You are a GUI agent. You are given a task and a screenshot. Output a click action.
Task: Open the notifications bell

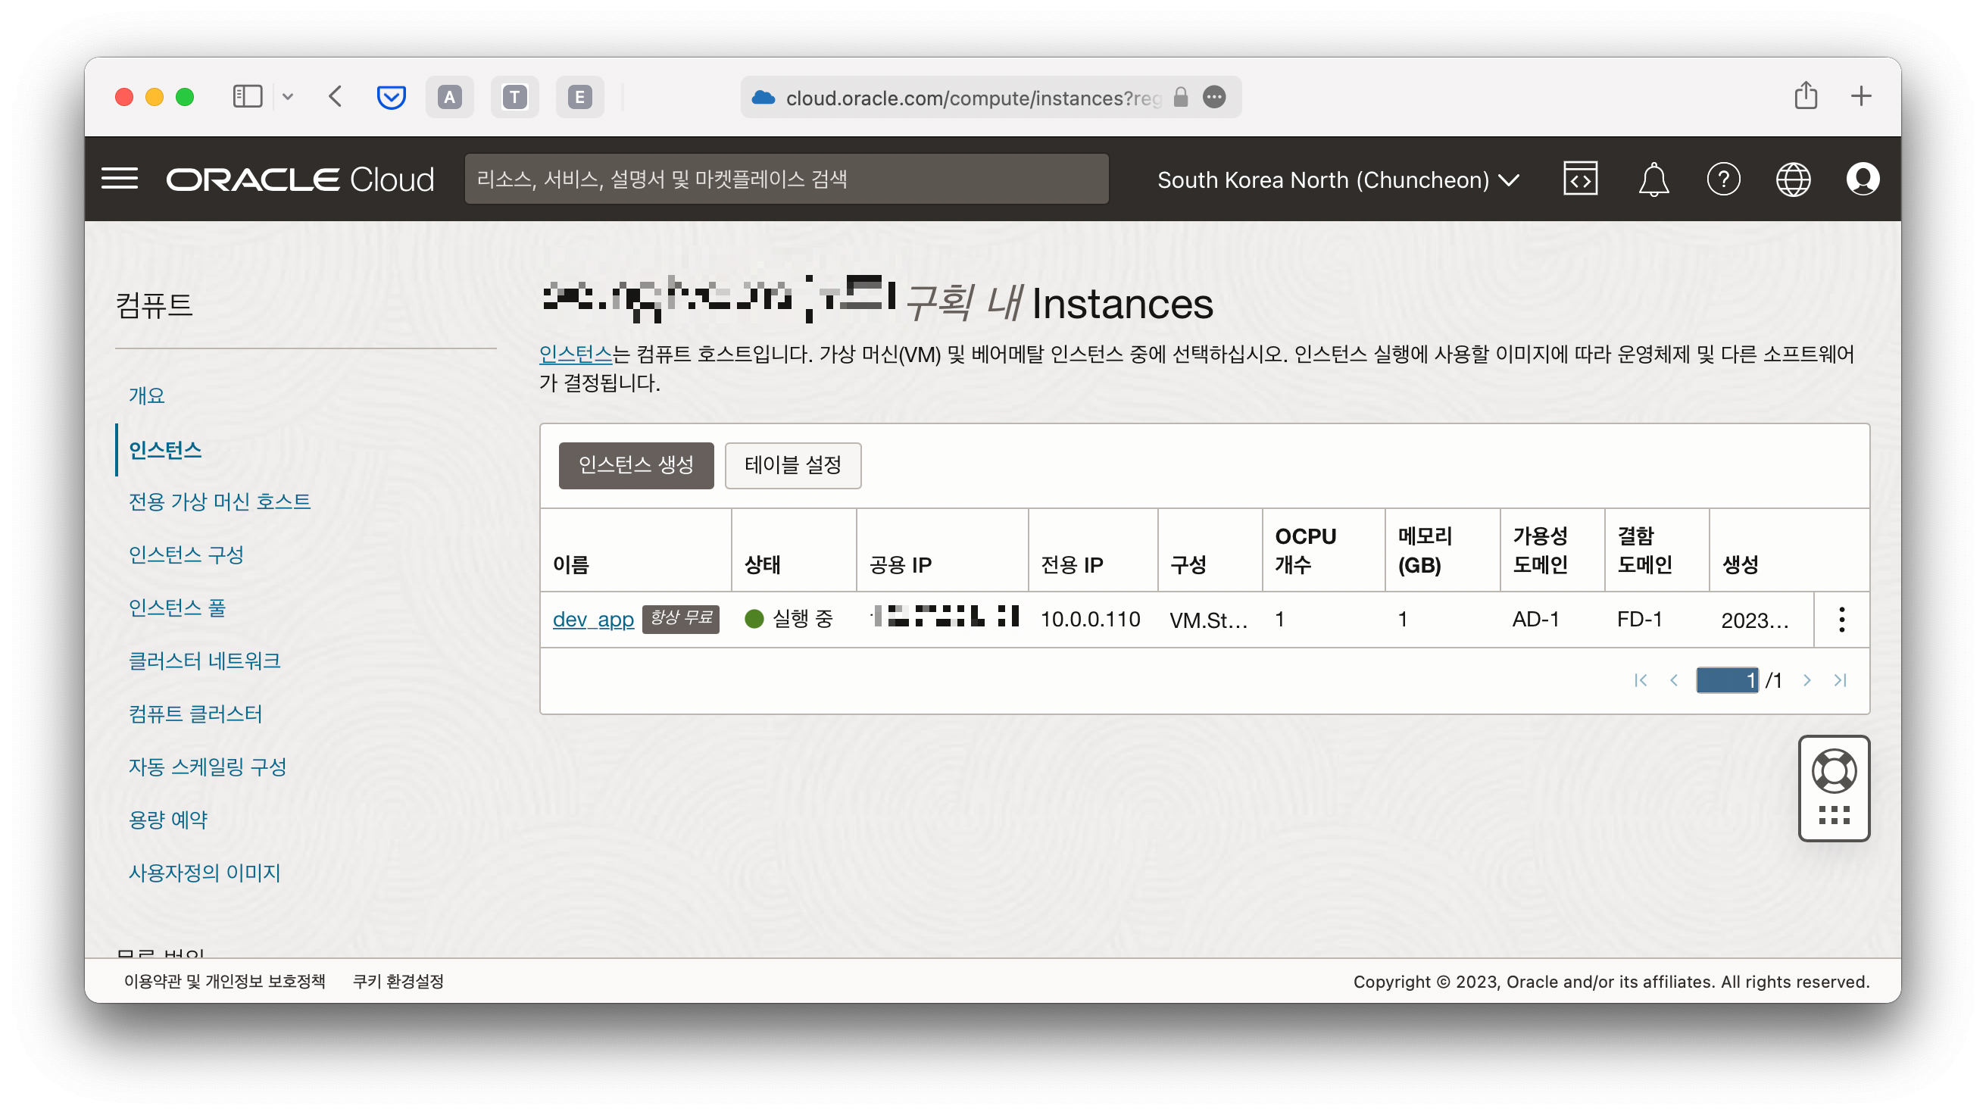[x=1653, y=180]
